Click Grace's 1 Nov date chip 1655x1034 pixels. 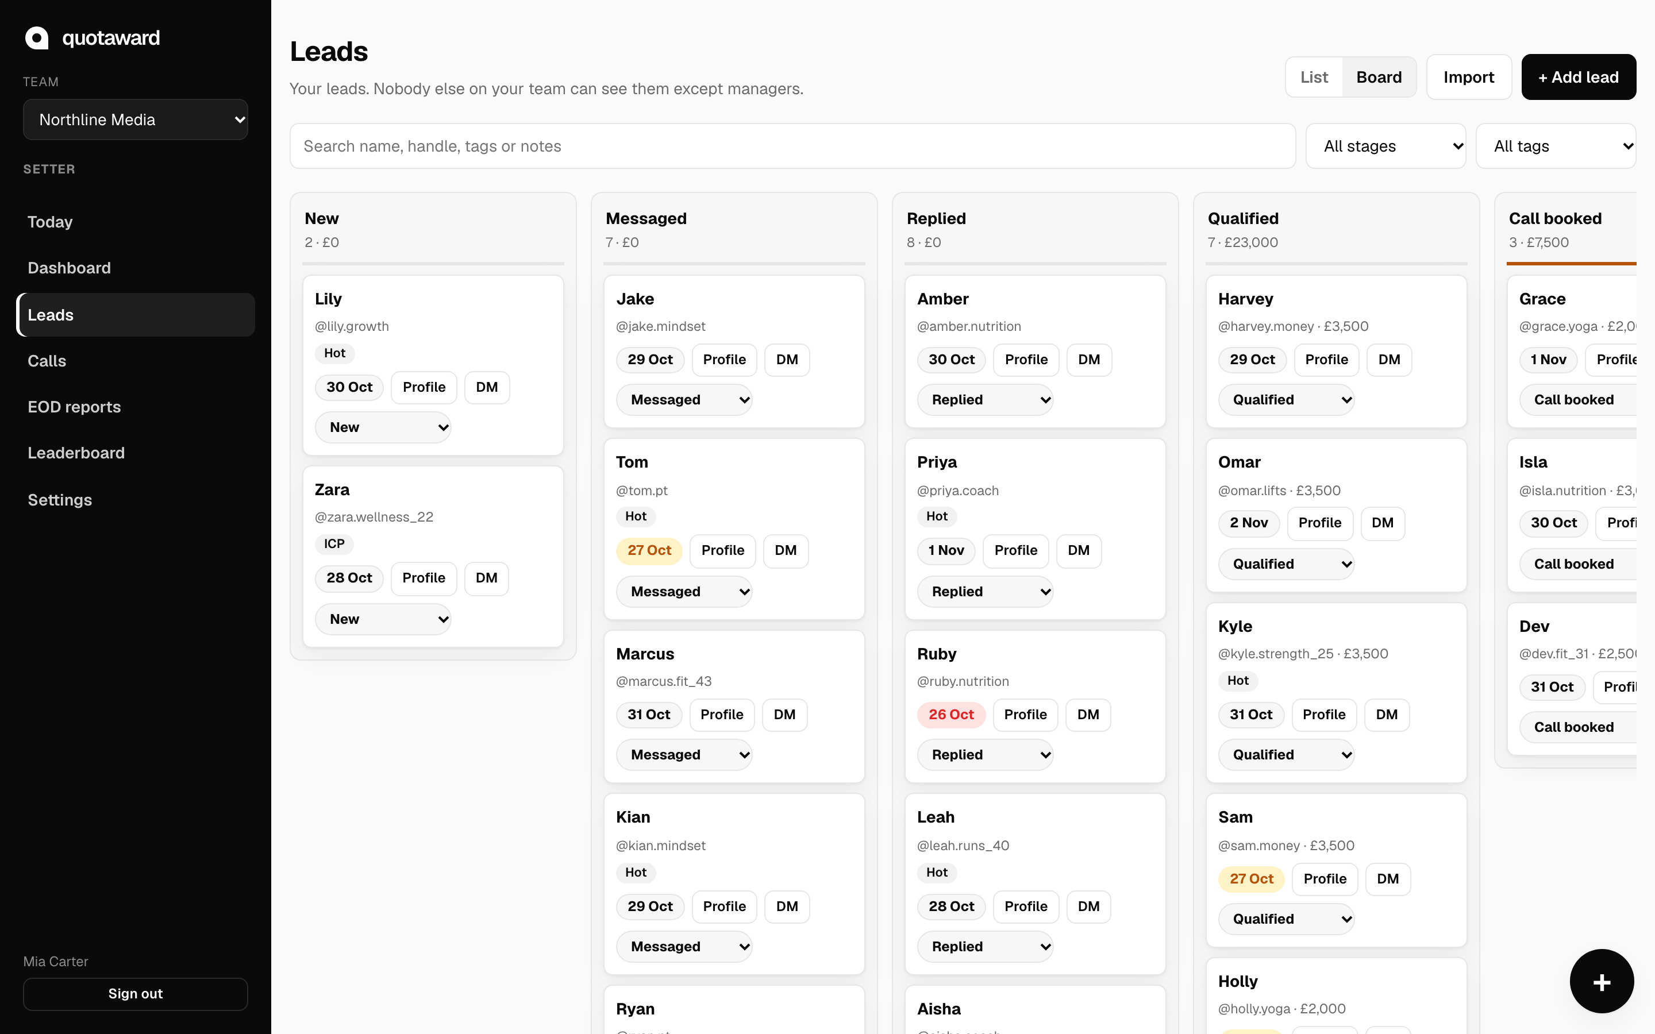[1548, 360]
